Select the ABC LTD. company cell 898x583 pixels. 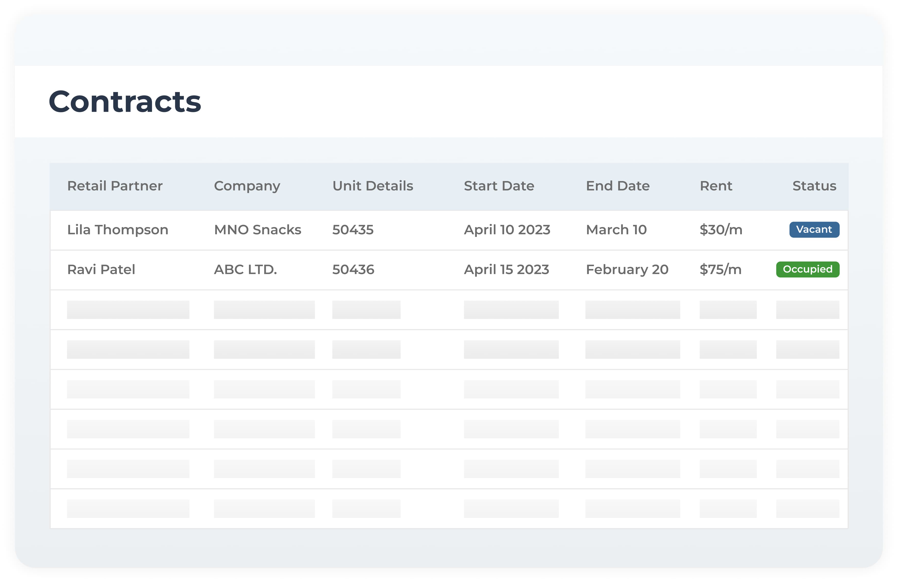coord(245,269)
